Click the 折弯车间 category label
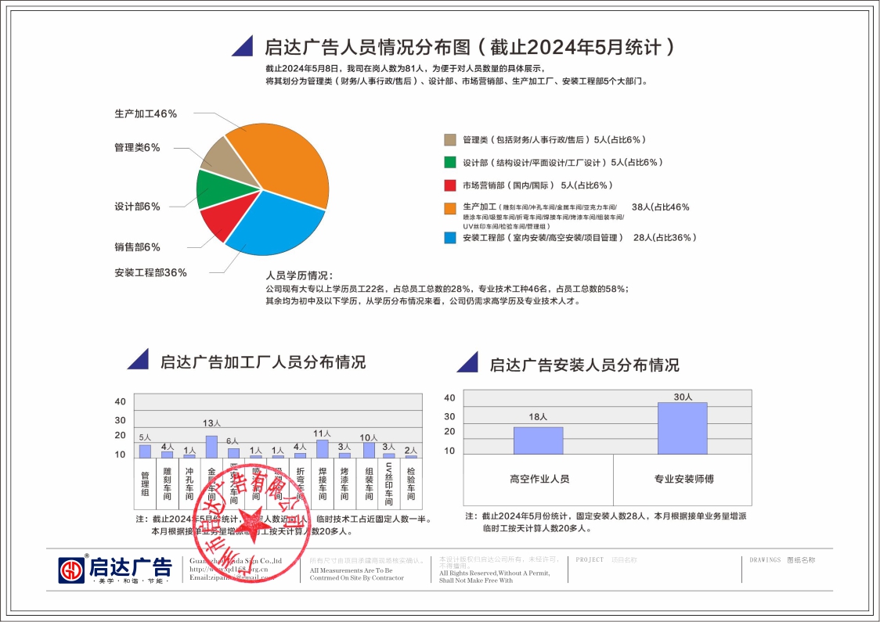 point(301,484)
